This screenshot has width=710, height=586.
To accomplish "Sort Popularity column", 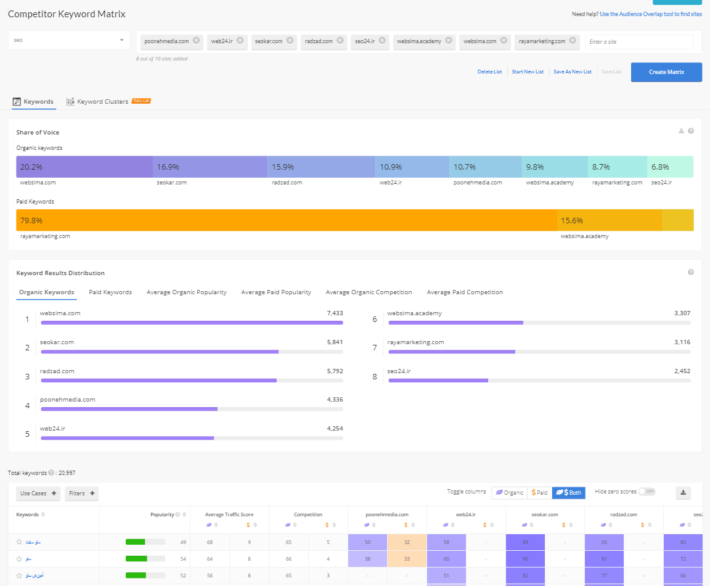I will coord(184,514).
